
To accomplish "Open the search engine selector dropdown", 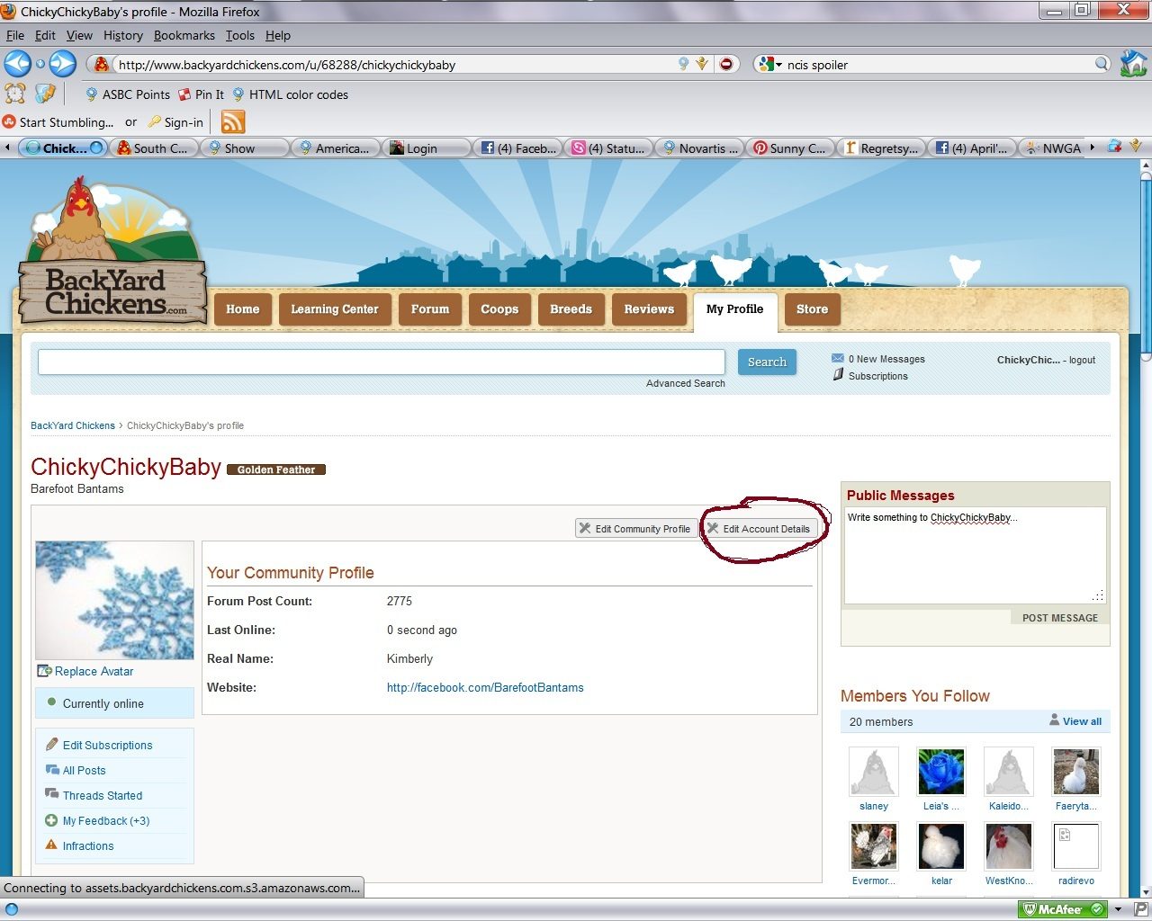I will [769, 64].
